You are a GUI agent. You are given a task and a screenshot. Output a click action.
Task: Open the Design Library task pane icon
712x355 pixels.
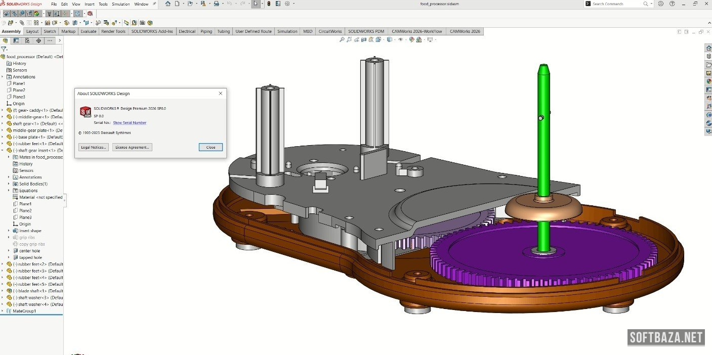click(708, 56)
